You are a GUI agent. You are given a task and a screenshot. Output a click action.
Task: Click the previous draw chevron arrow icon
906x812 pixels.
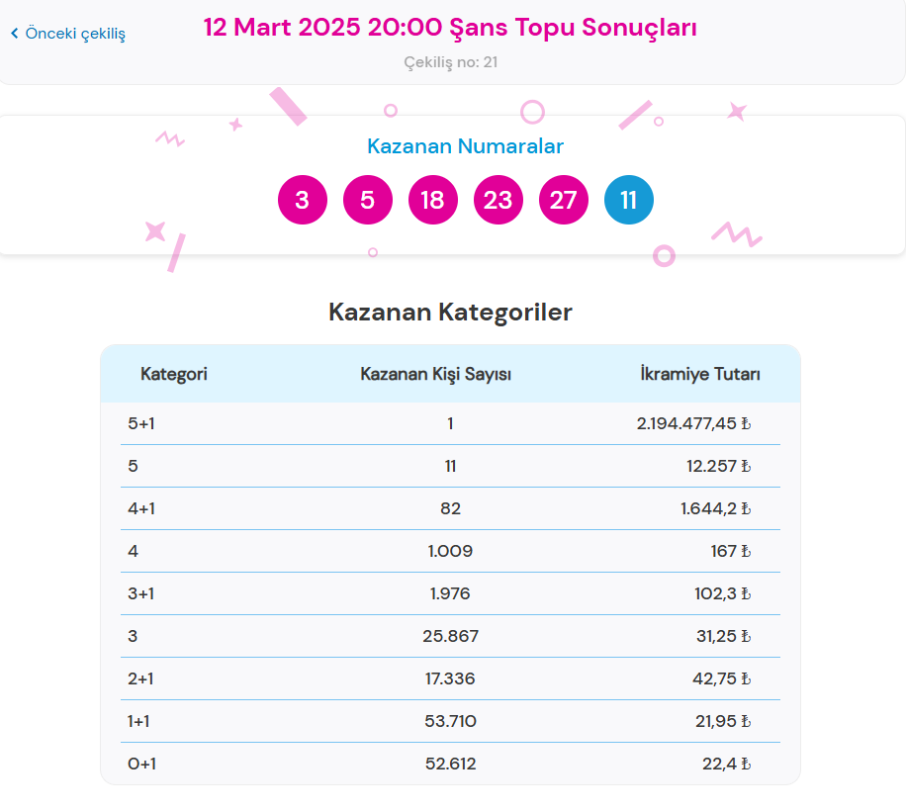[x=15, y=34]
